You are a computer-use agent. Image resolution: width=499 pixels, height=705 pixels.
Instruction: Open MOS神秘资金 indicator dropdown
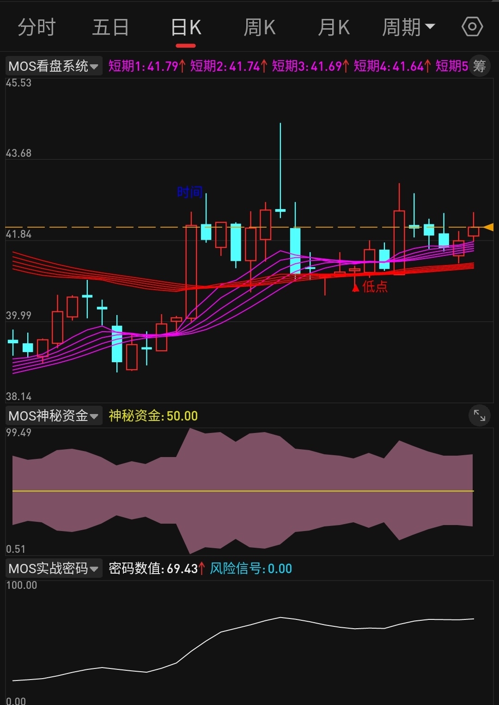[x=54, y=415]
